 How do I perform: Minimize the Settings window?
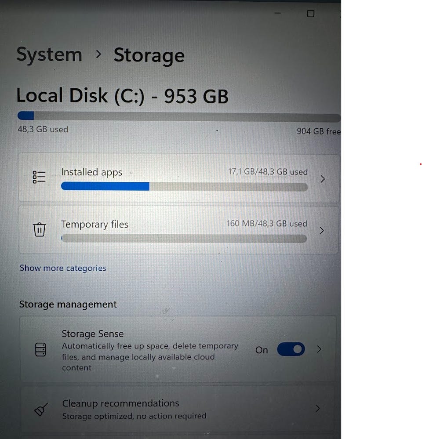278,14
